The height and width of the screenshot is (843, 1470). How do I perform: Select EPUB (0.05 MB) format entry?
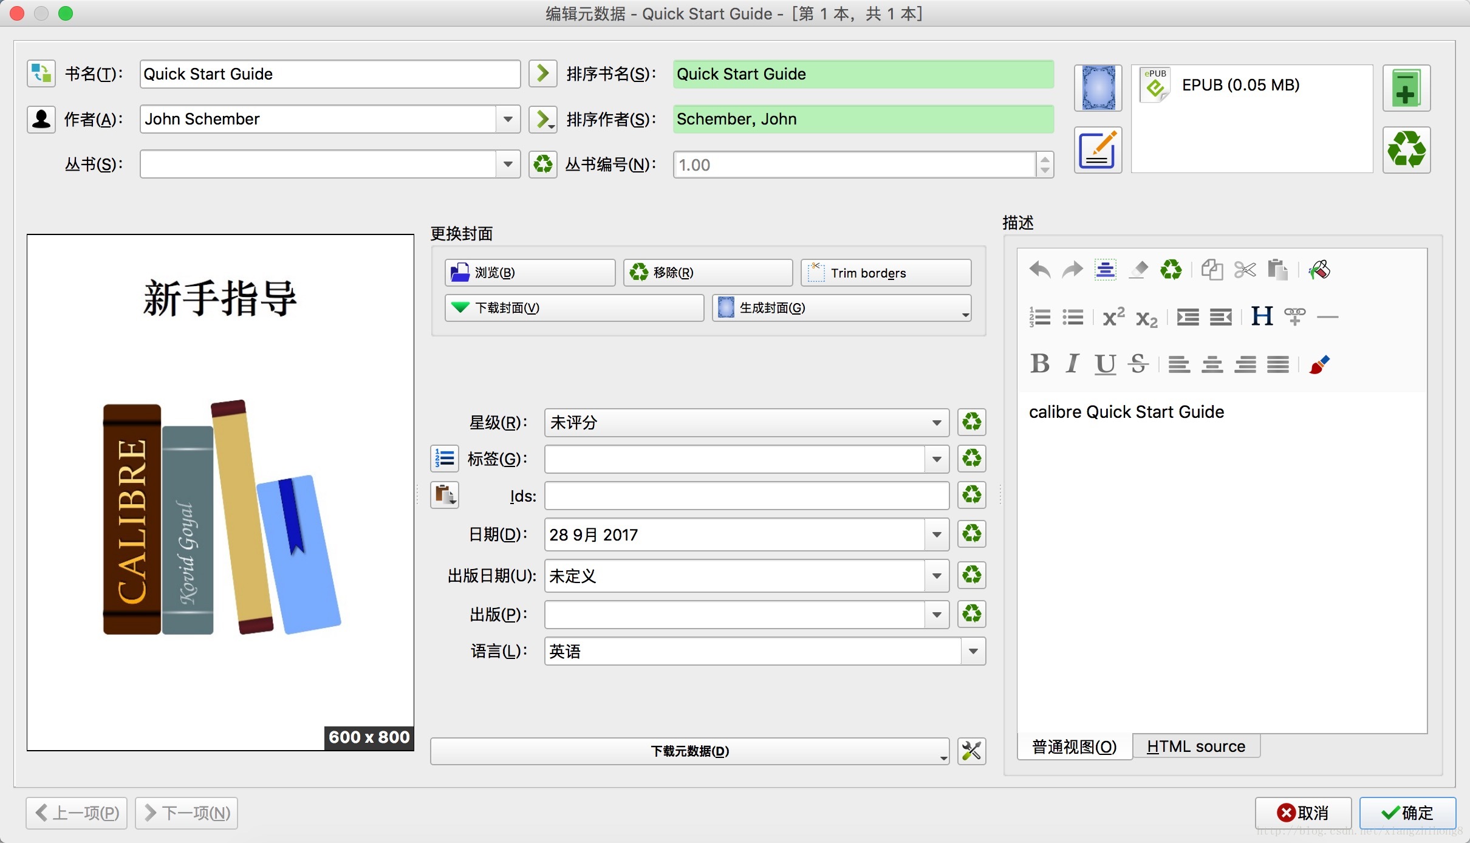click(1221, 86)
